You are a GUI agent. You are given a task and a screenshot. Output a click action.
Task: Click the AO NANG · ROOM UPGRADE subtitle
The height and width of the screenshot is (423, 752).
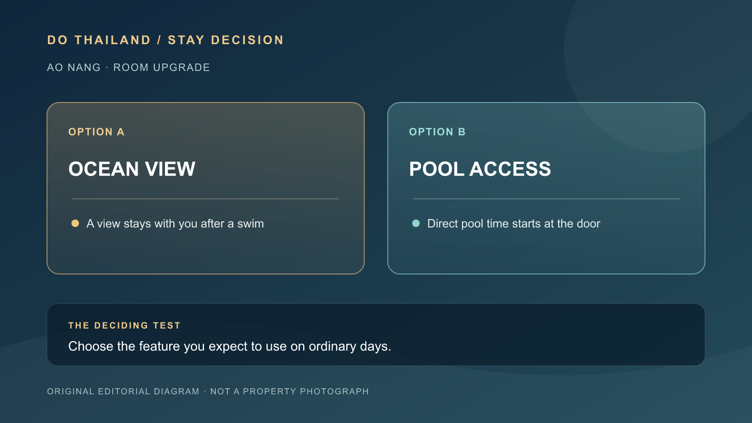128,68
